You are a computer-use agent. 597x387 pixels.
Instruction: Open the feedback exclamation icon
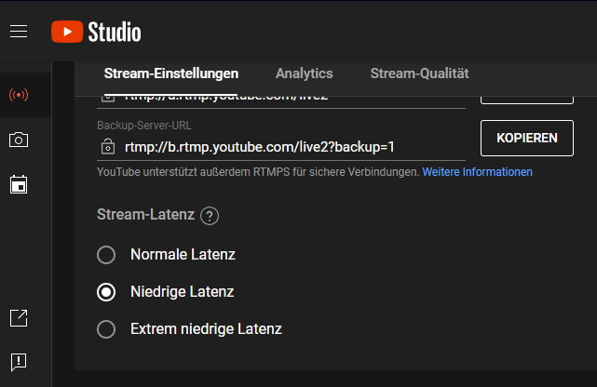click(x=19, y=360)
